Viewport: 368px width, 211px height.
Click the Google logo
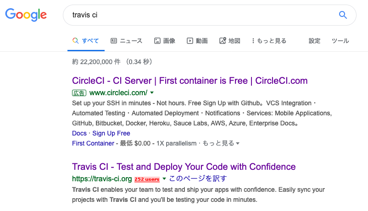pyautogui.click(x=26, y=15)
